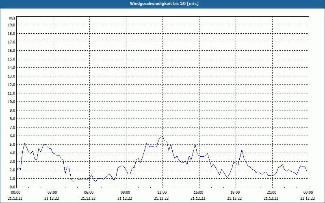Click the 15:00 time label

click(x=199, y=192)
